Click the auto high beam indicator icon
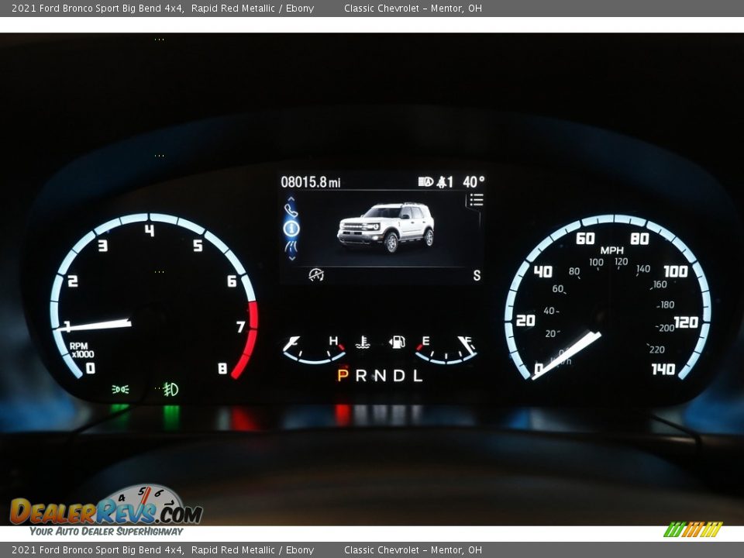This screenshot has width=744, height=558. tap(425, 181)
